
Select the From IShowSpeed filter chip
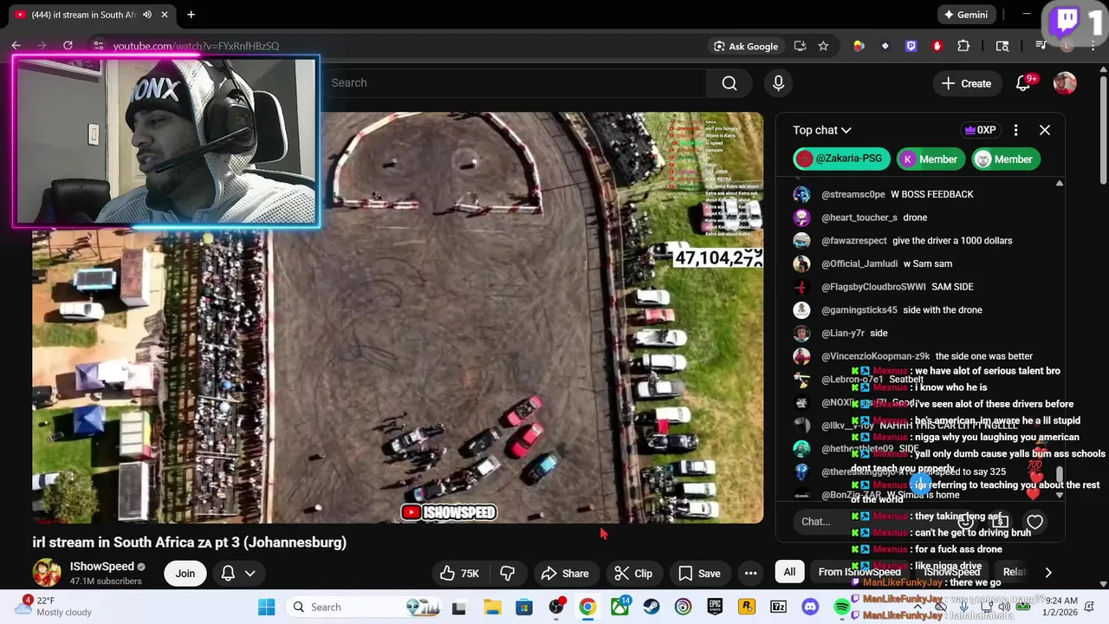pyautogui.click(x=859, y=572)
